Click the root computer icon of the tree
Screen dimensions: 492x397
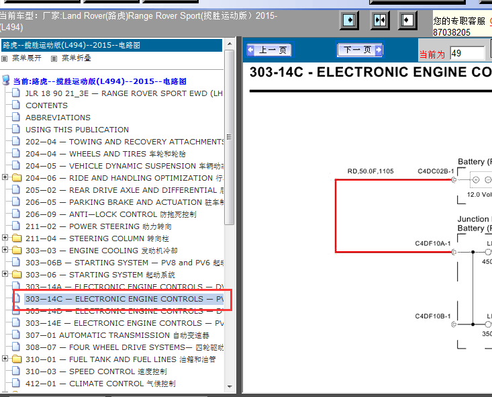click(5, 80)
